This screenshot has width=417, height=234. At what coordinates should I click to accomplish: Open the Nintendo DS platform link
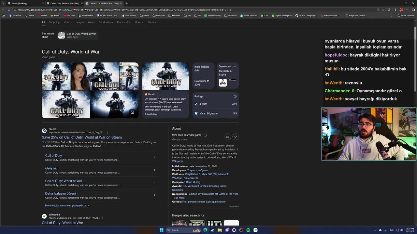coord(191,178)
